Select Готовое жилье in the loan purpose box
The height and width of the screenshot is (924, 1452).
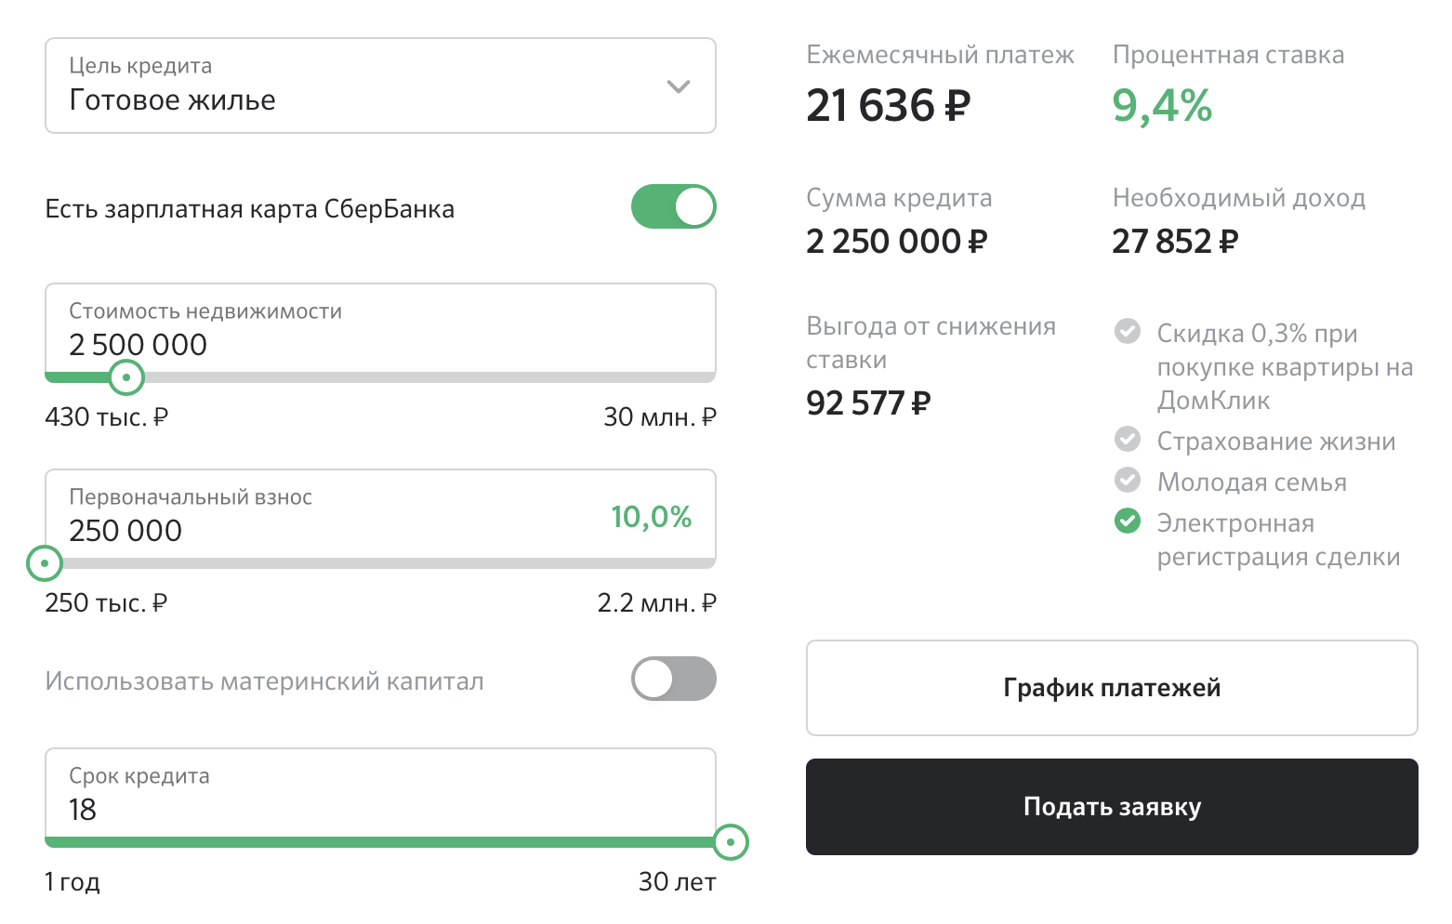(x=173, y=100)
